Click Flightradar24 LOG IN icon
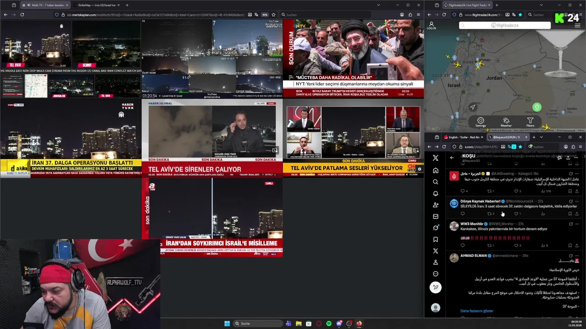The width and height of the screenshot is (586, 329). coord(431,25)
